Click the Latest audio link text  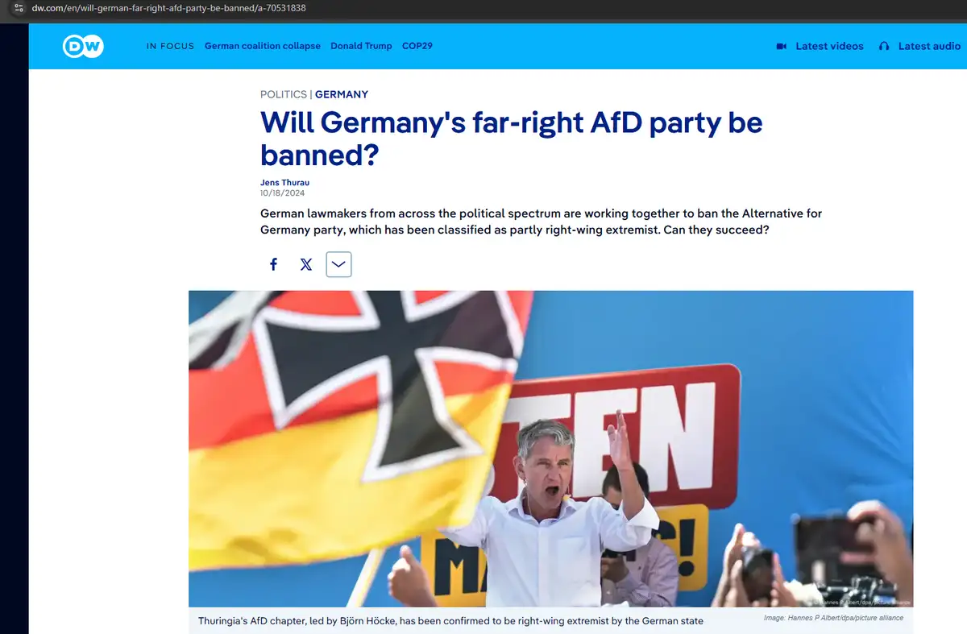pyautogui.click(x=929, y=46)
